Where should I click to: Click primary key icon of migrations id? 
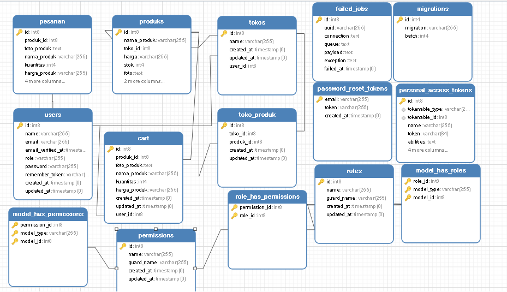tap(399, 20)
